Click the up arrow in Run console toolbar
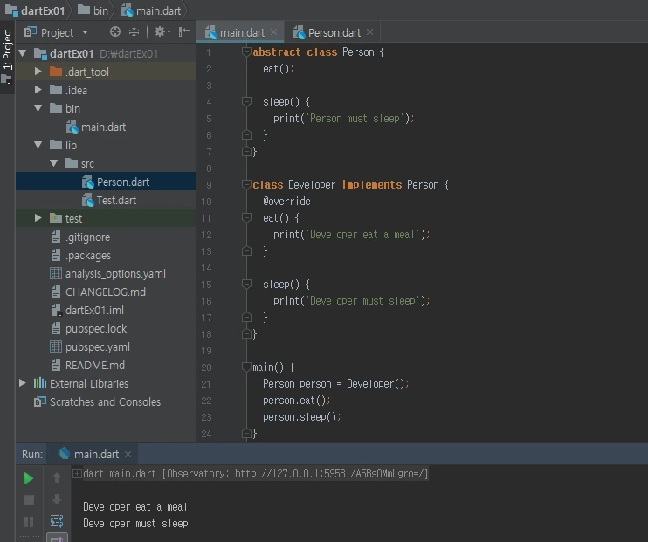Screen dimensions: 648x542 coord(57,478)
